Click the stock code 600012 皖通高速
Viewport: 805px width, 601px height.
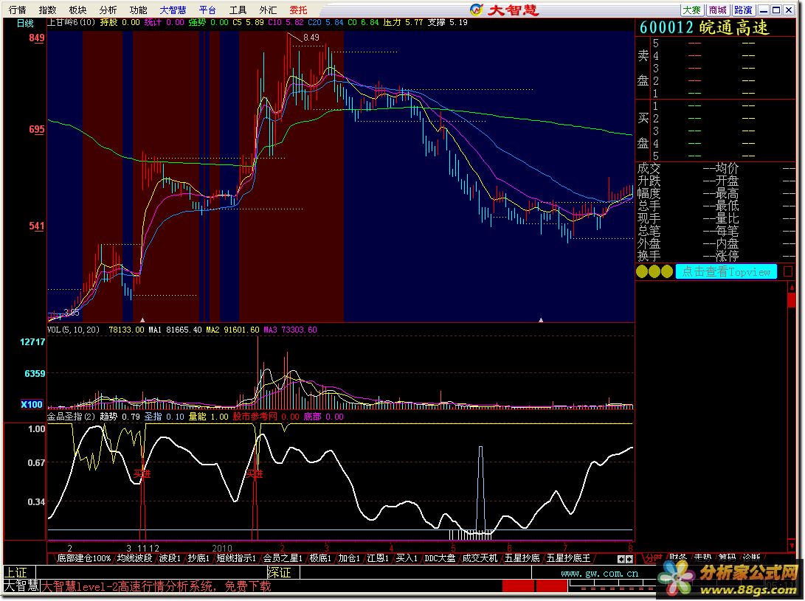705,28
